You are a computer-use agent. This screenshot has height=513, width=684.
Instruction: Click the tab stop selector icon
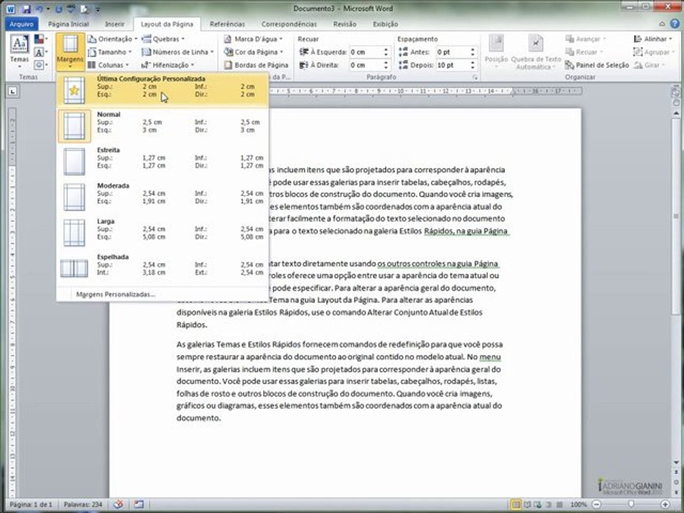(13, 91)
